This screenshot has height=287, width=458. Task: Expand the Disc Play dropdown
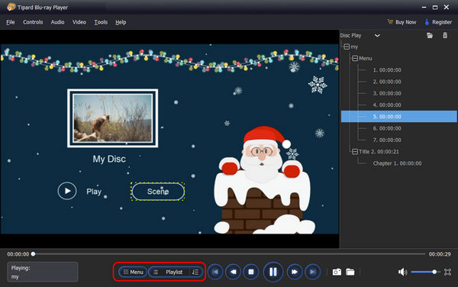(377, 36)
